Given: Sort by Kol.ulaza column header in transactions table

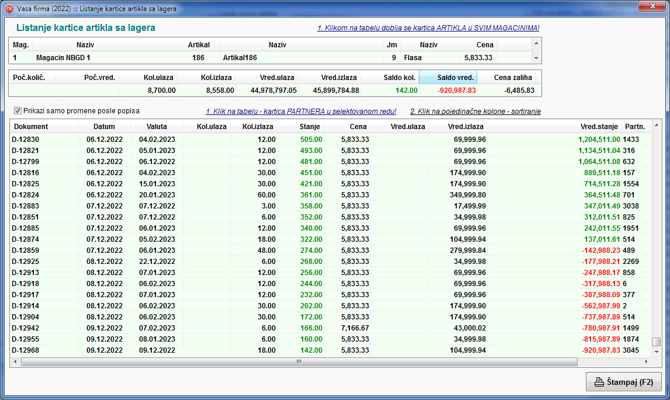Looking at the screenshot, I should (206, 127).
